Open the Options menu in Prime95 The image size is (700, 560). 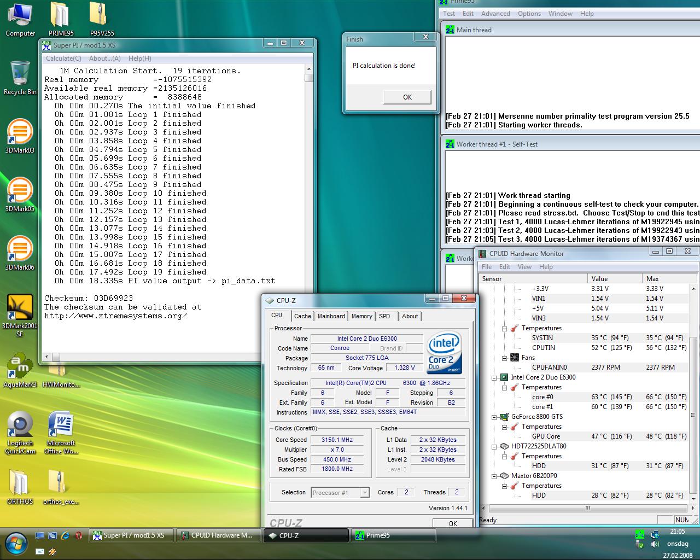coord(529,14)
